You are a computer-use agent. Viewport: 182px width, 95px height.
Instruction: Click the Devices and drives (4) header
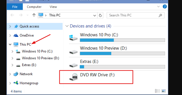(x=90, y=26)
